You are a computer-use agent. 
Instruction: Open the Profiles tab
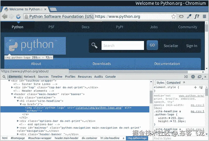point(70,77)
